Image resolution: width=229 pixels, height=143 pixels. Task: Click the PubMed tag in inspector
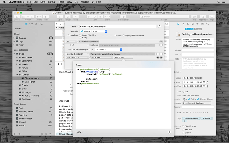[206, 118]
